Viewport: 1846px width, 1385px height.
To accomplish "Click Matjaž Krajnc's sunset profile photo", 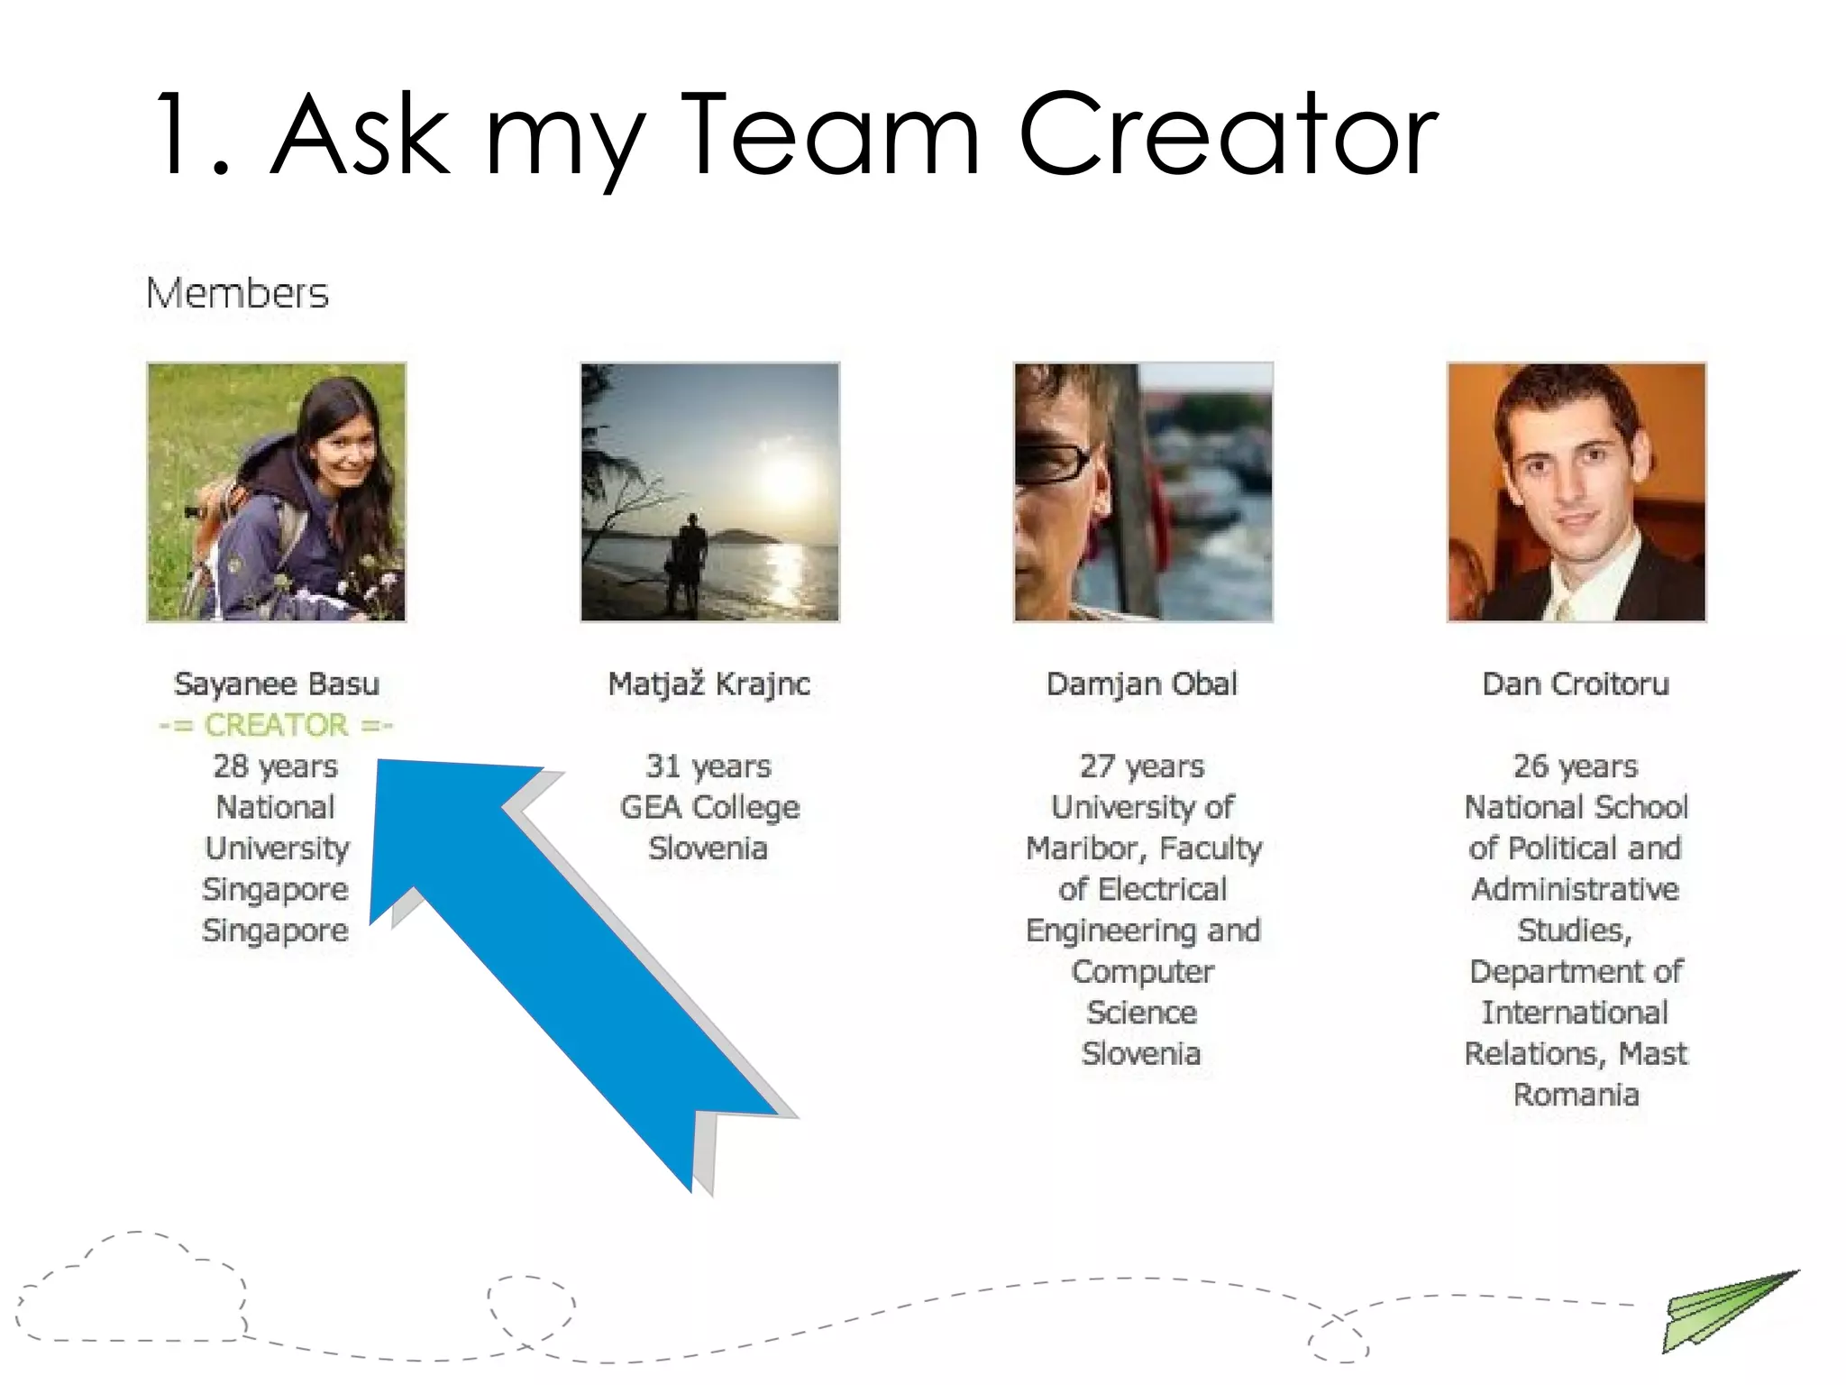I will [709, 492].
